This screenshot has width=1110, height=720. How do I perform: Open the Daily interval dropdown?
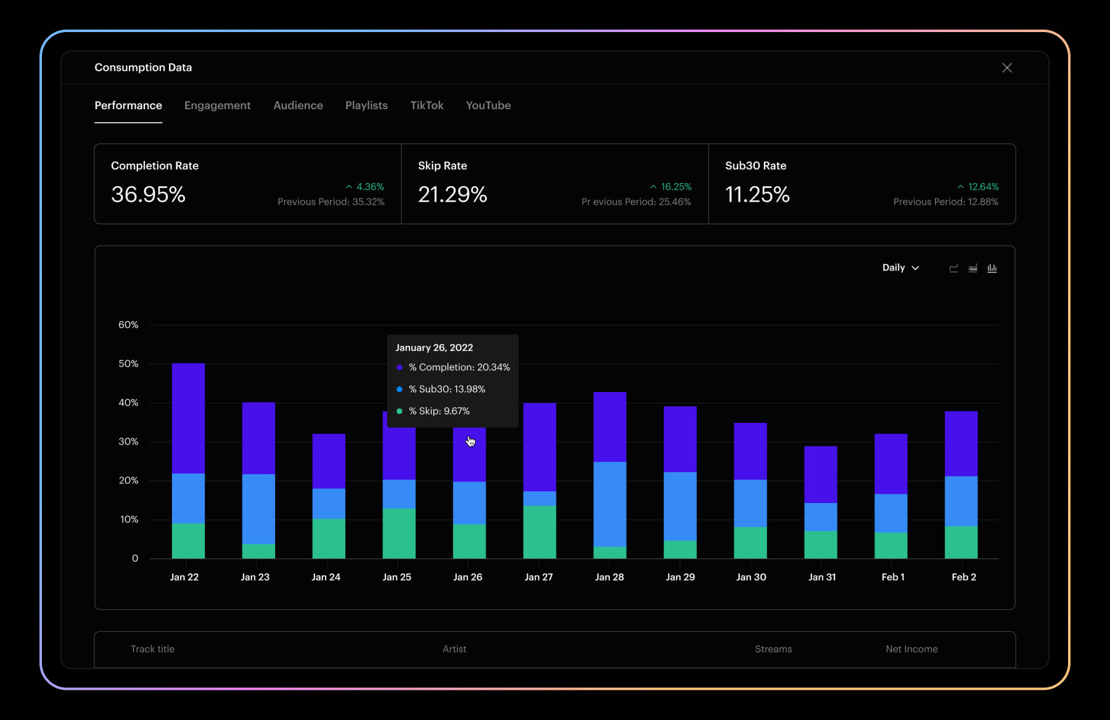point(900,268)
